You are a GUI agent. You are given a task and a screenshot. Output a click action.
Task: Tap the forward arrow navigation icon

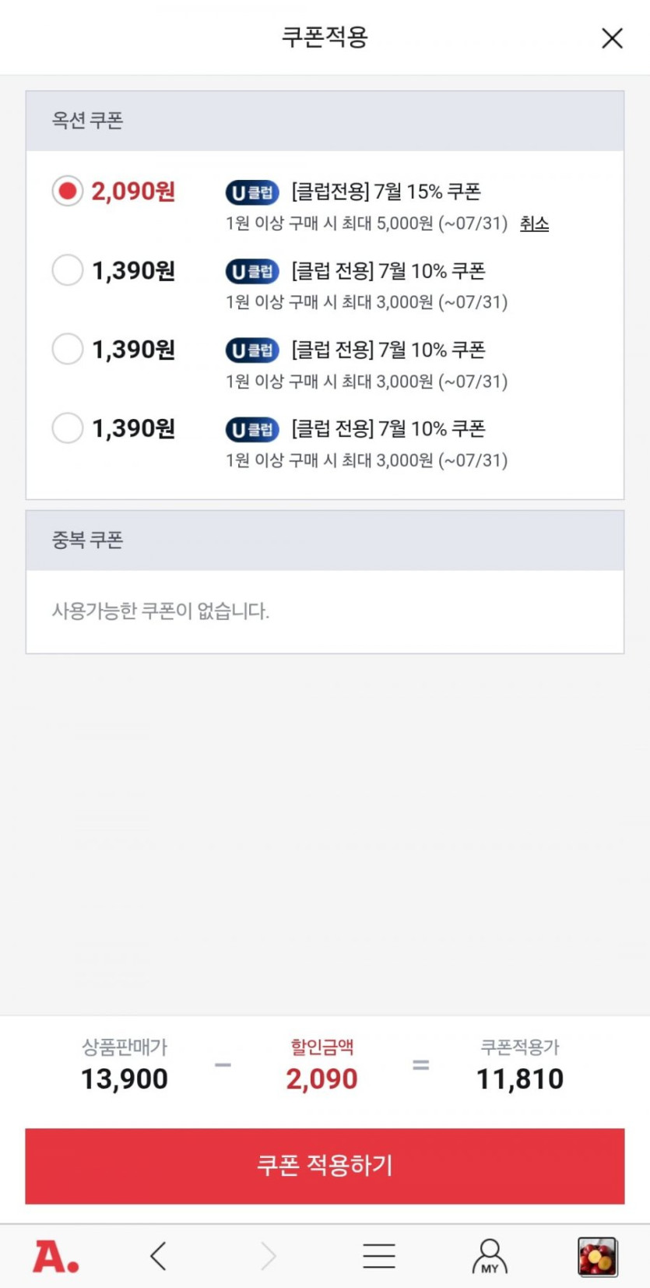click(269, 1256)
